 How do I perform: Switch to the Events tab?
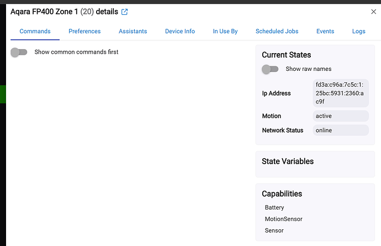tap(325, 31)
